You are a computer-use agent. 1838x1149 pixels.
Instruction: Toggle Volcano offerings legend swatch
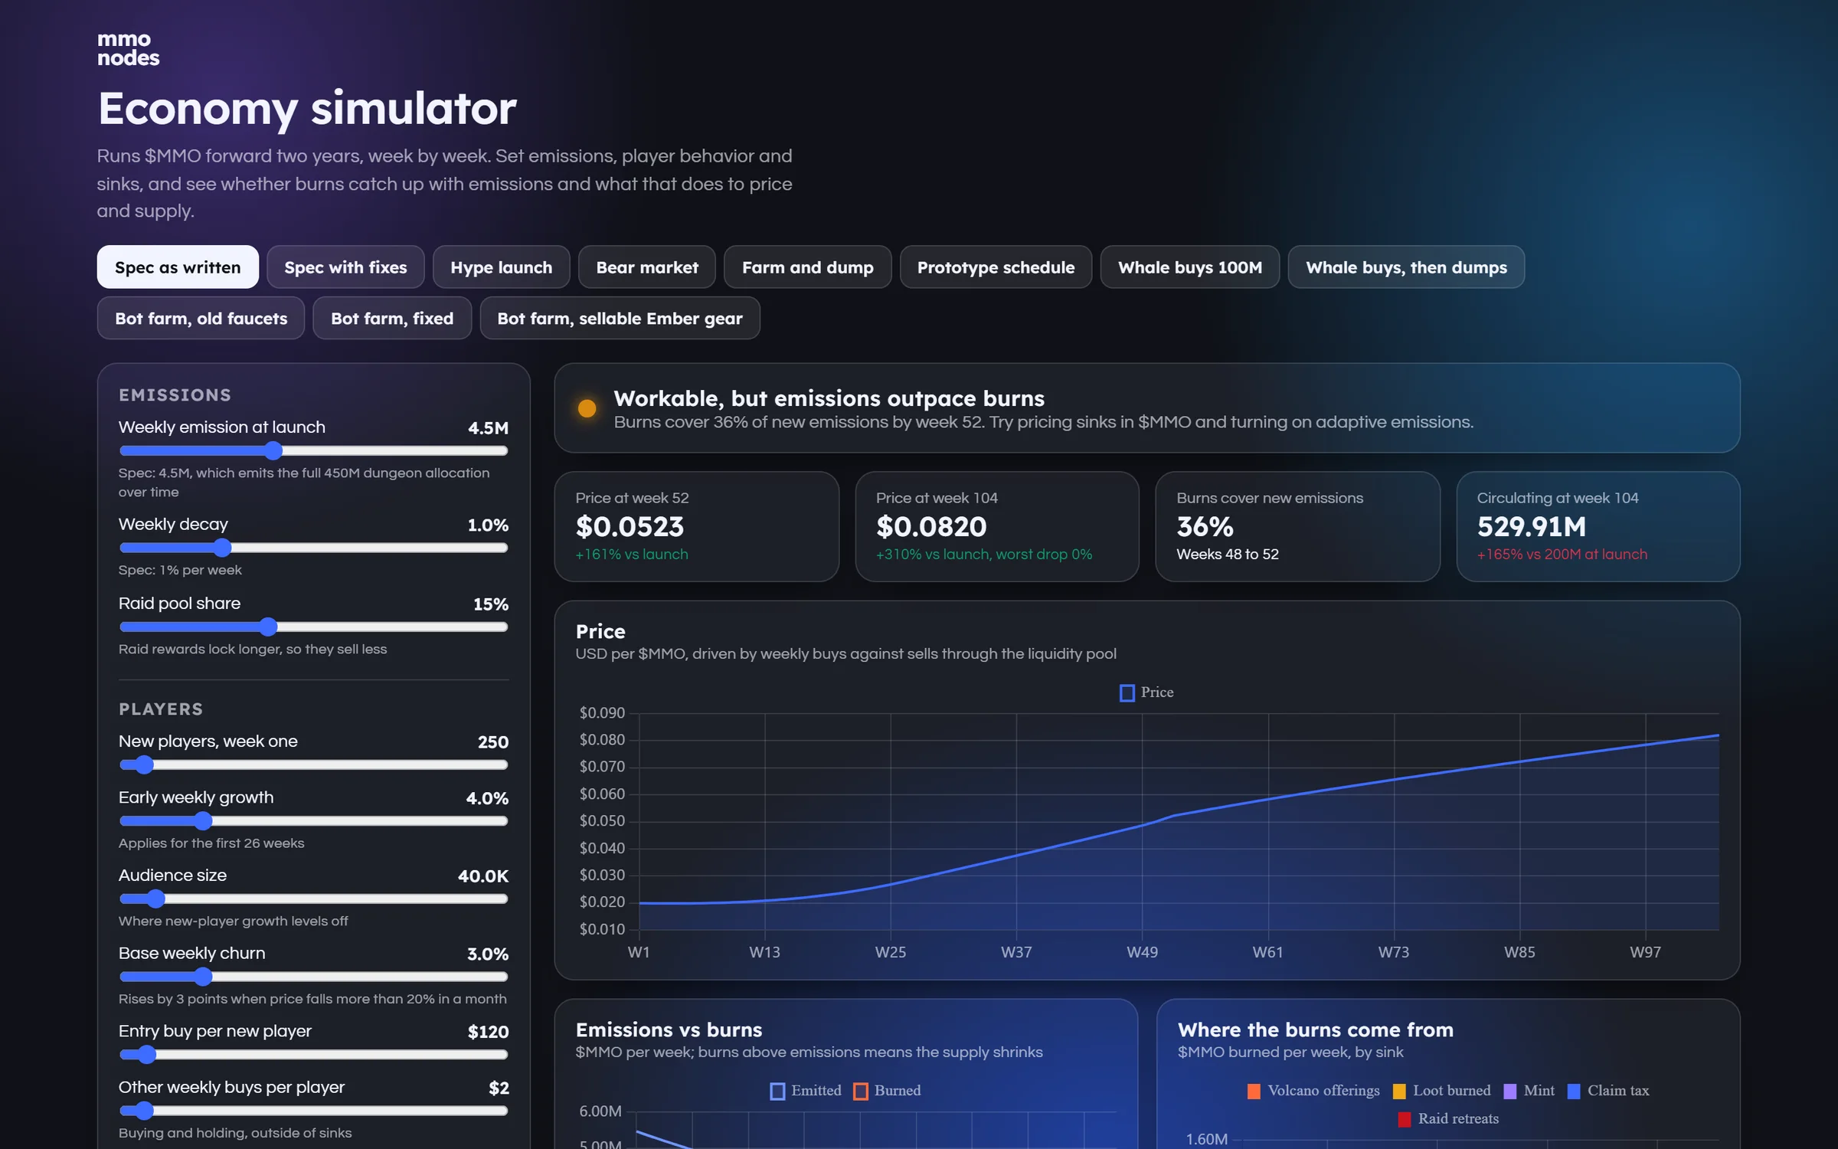click(1254, 1092)
